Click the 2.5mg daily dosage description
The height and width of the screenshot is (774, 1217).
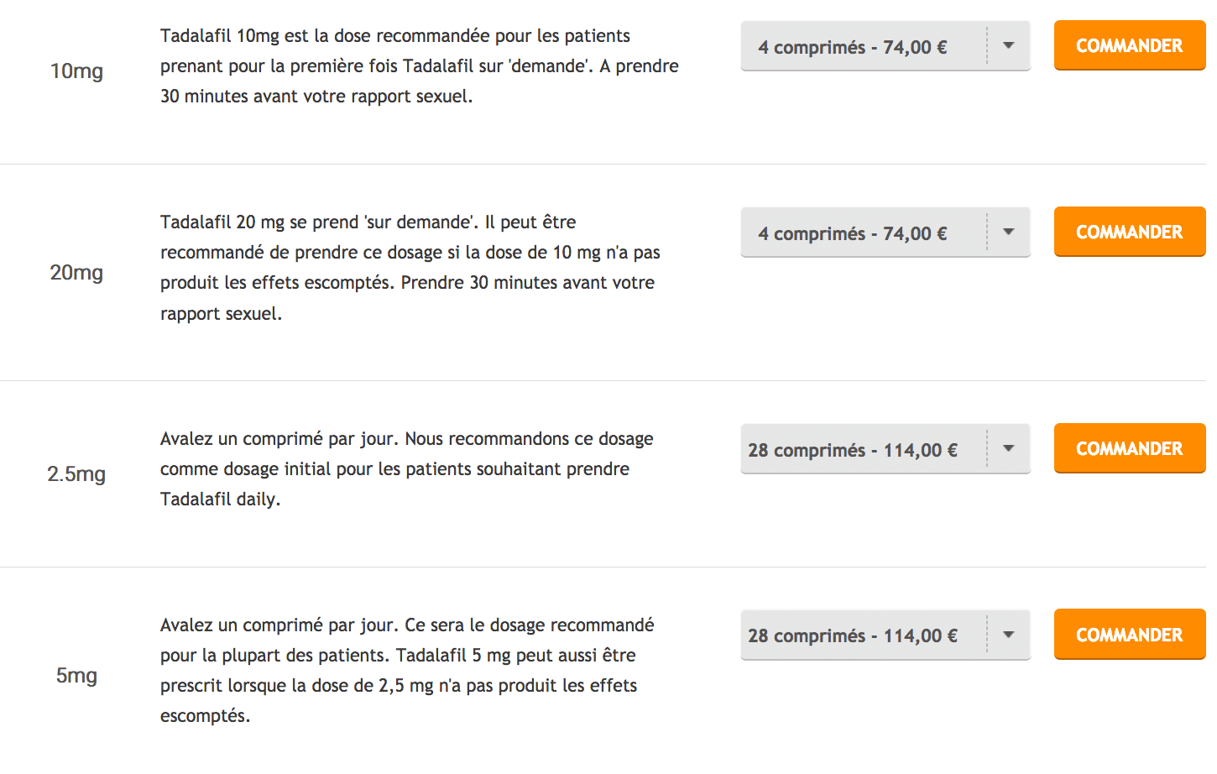click(x=407, y=469)
